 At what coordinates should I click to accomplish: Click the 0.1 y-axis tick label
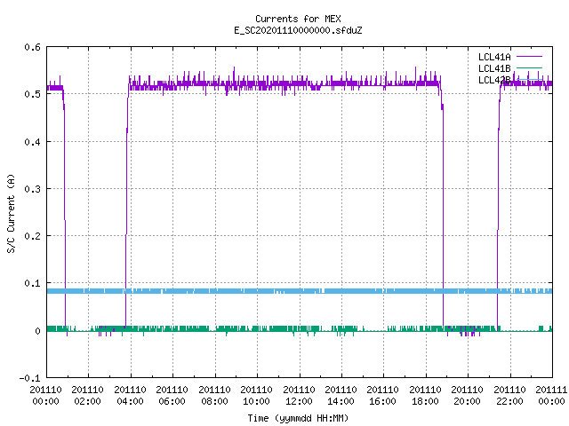point(32,283)
